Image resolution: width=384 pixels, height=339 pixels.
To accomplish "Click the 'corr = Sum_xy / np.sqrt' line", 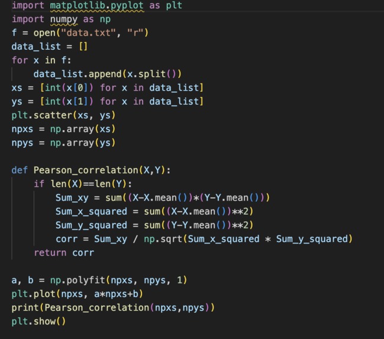I will [204, 239].
